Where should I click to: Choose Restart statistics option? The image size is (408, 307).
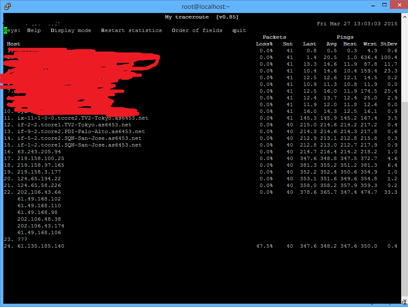click(131, 30)
